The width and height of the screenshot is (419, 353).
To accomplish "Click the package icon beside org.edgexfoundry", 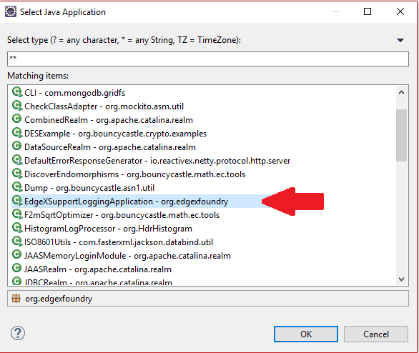I will pyautogui.click(x=16, y=299).
